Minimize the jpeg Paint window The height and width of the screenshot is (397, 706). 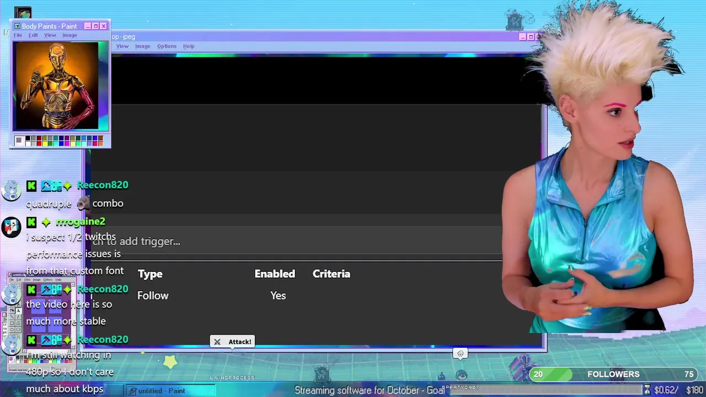tap(522, 37)
